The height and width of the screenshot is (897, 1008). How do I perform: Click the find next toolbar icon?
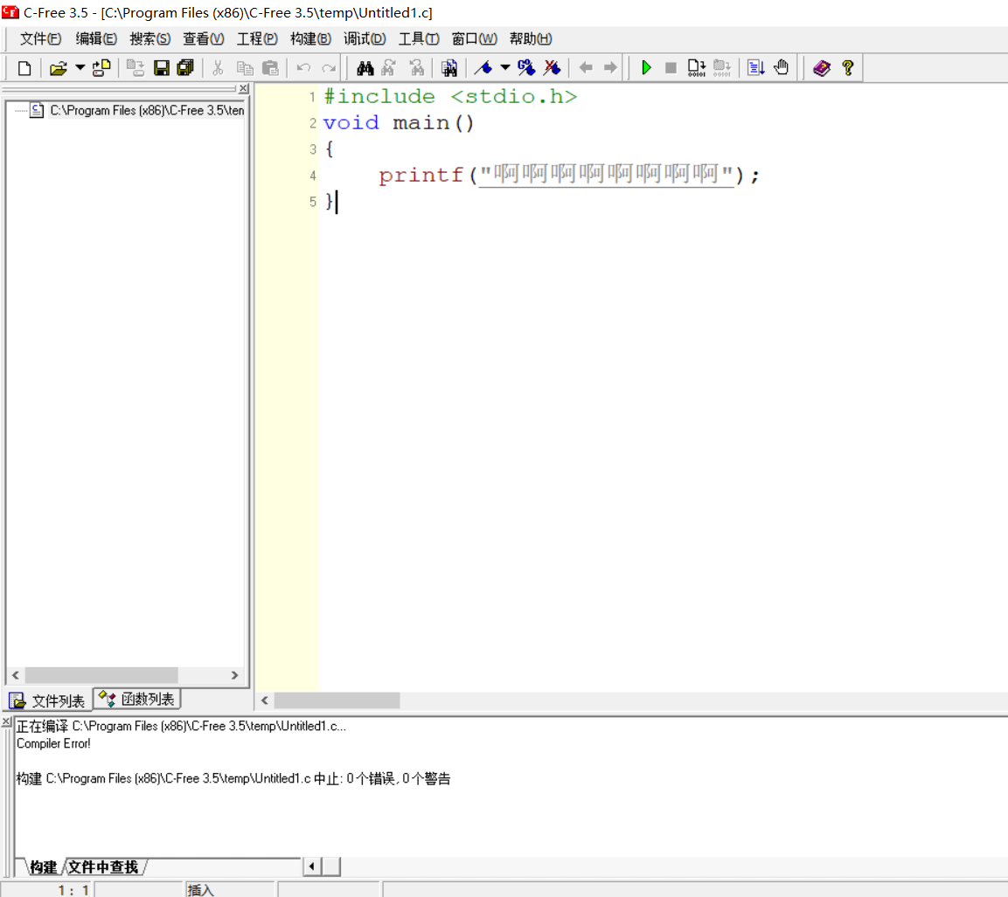coord(390,68)
